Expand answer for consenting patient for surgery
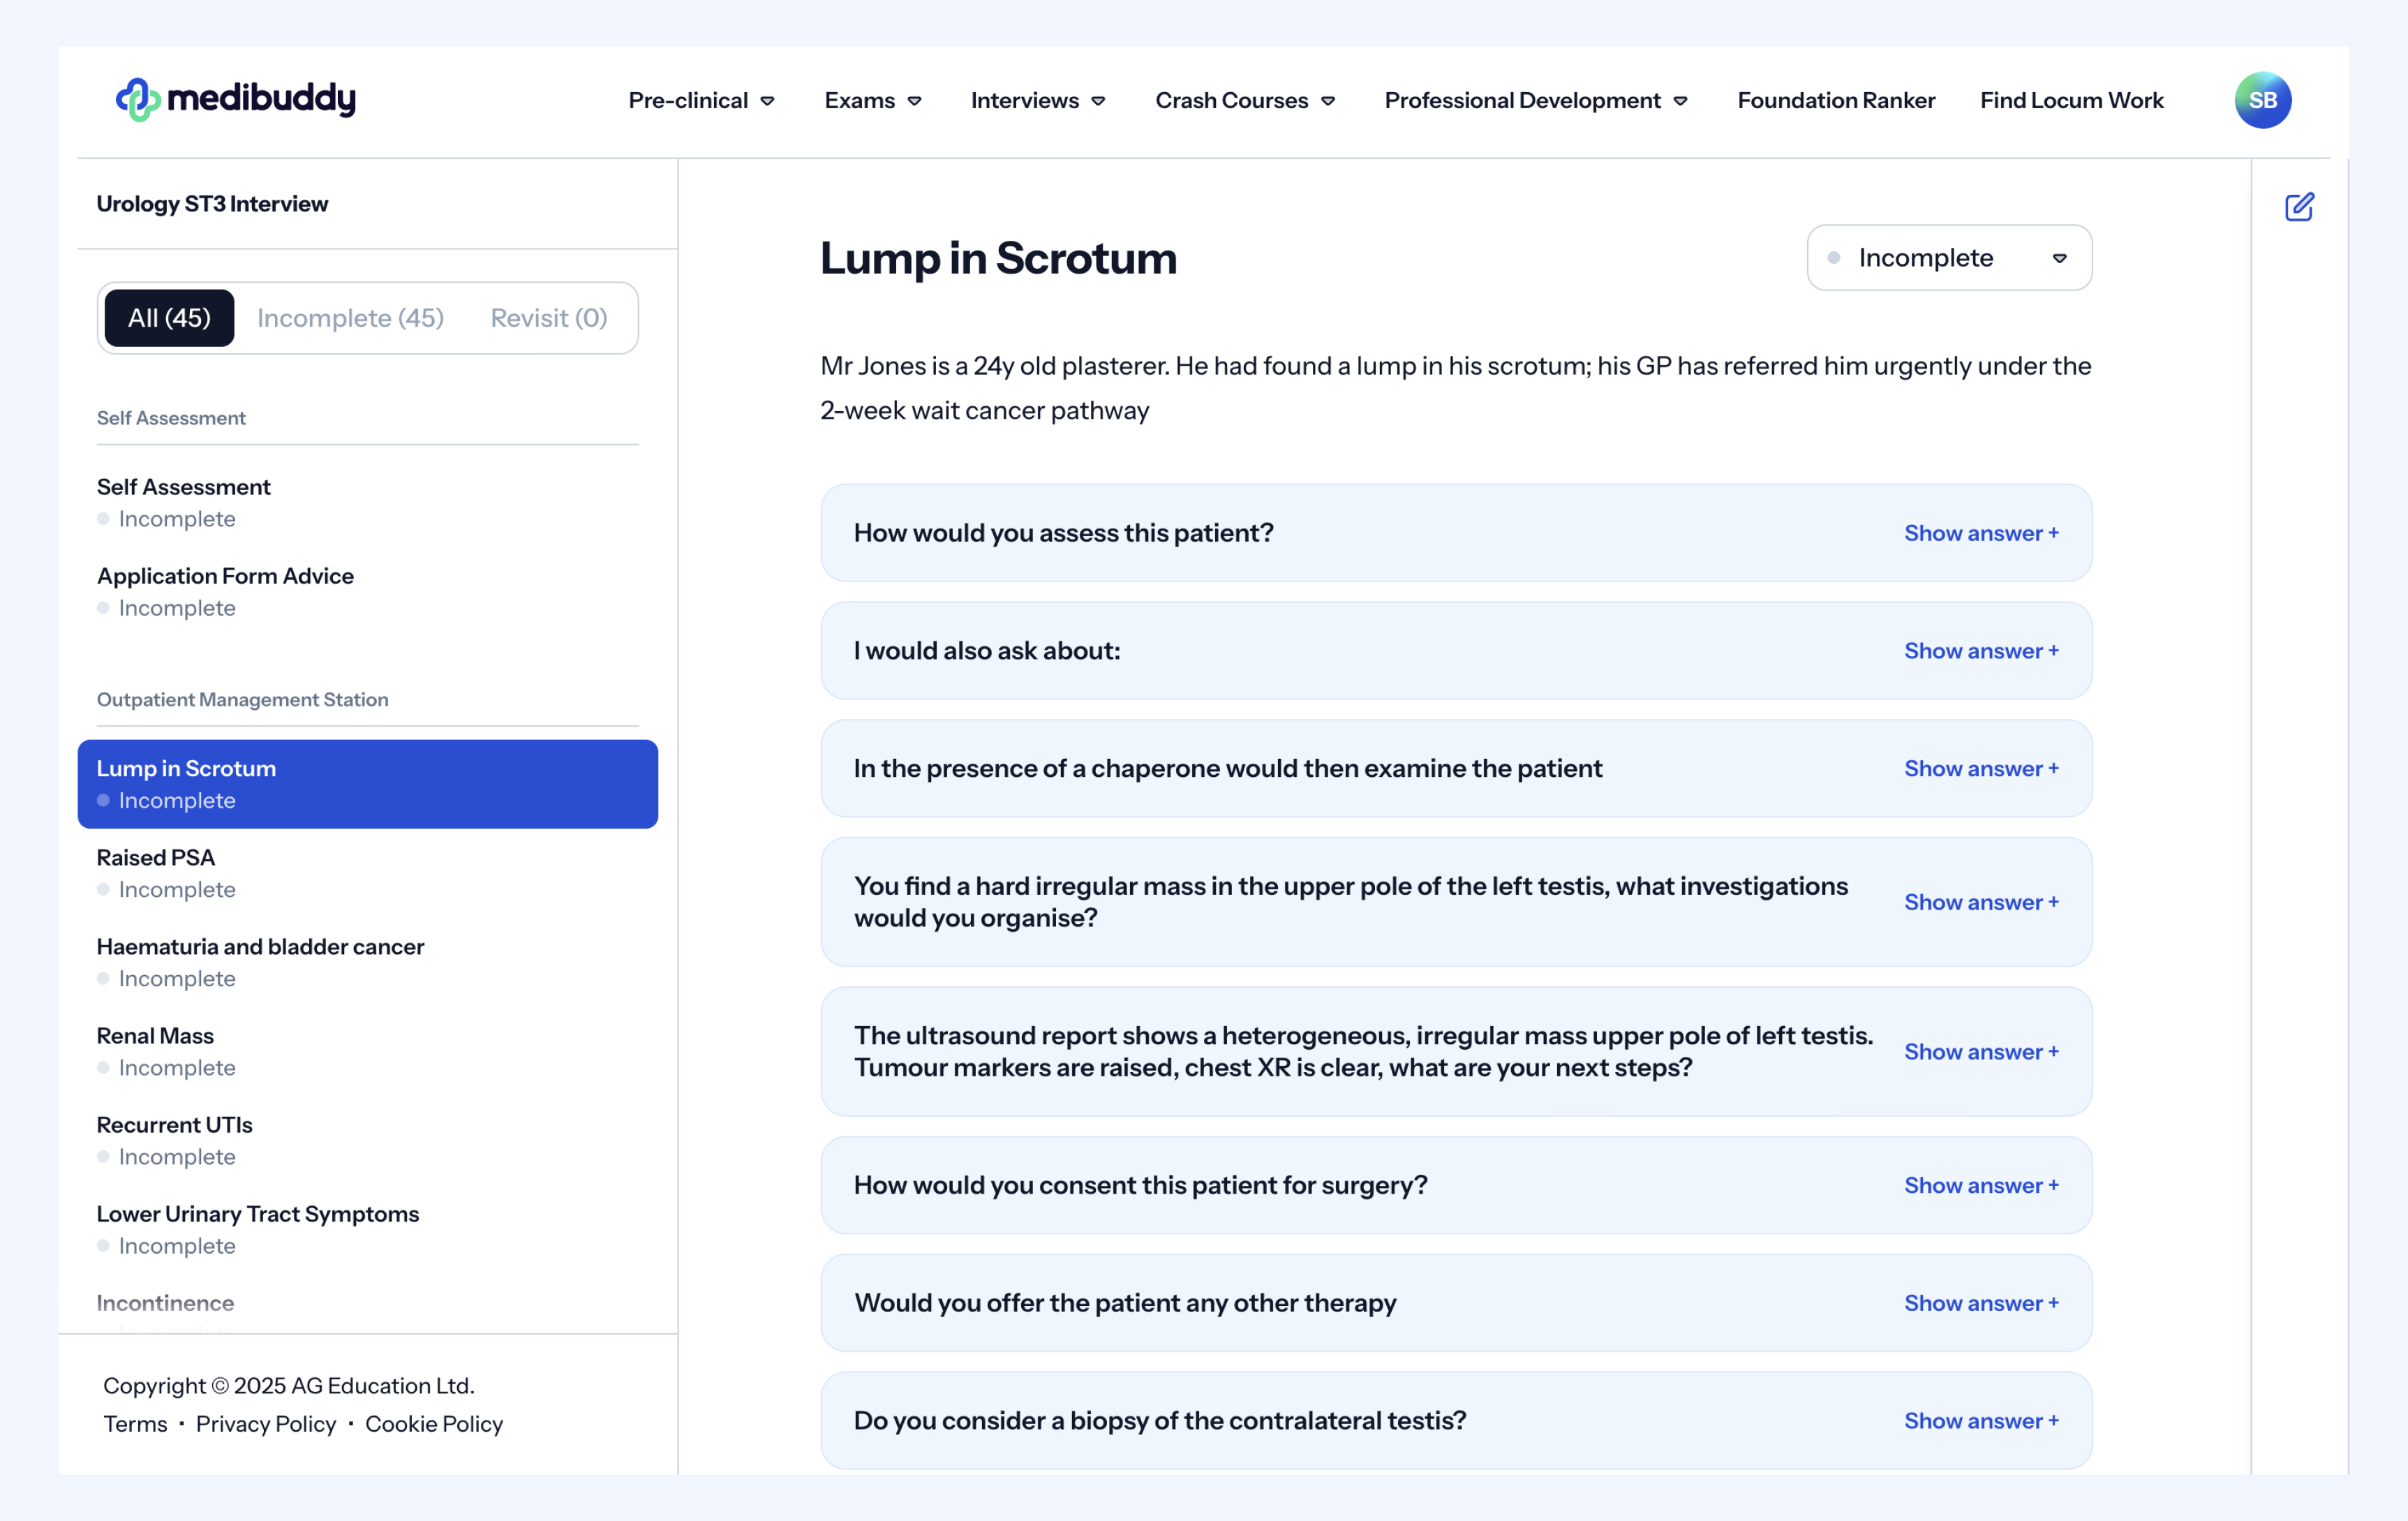Image resolution: width=2408 pixels, height=1521 pixels. [1980, 1185]
